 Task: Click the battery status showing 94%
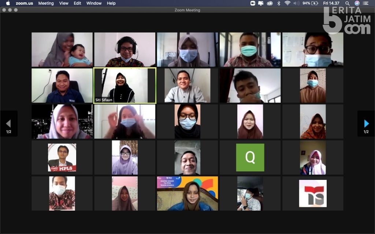coord(310,3)
